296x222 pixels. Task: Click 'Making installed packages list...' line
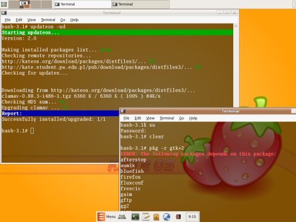(x=56, y=50)
